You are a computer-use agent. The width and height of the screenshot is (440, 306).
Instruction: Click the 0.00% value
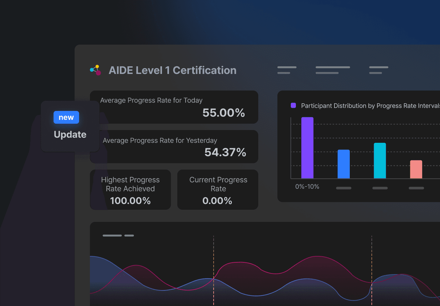217,201
